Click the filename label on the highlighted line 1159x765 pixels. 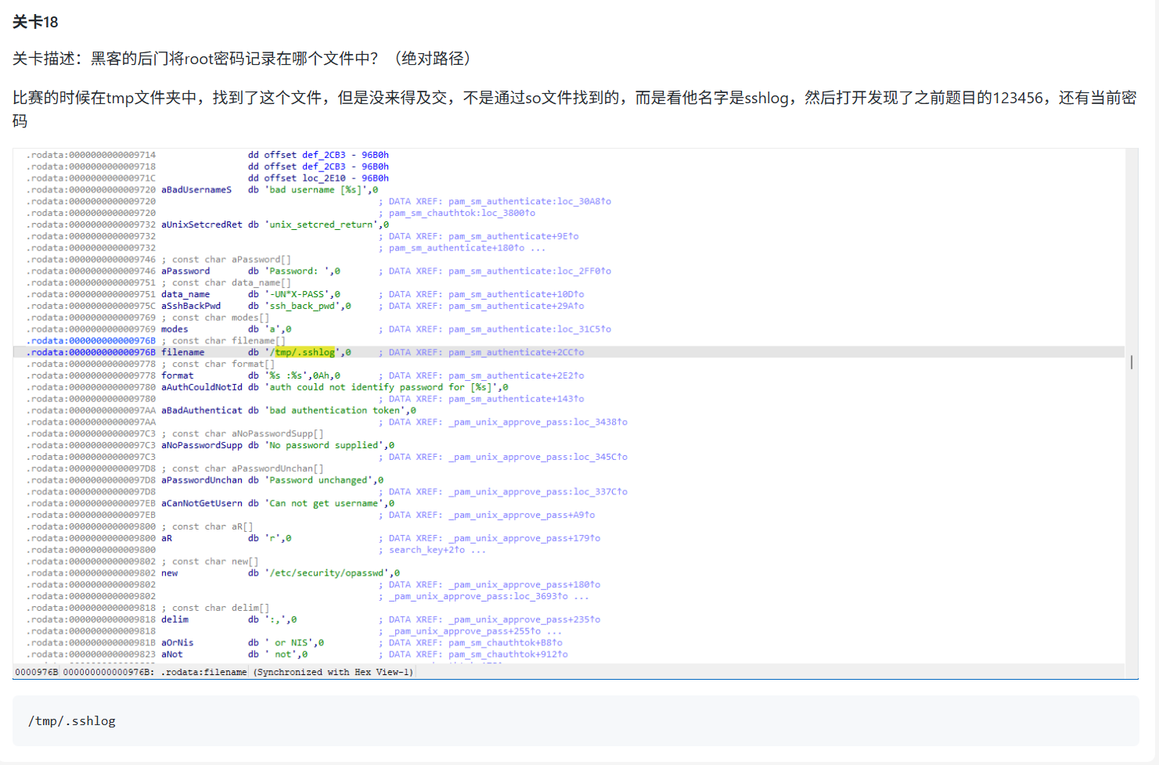pos(183,352)
